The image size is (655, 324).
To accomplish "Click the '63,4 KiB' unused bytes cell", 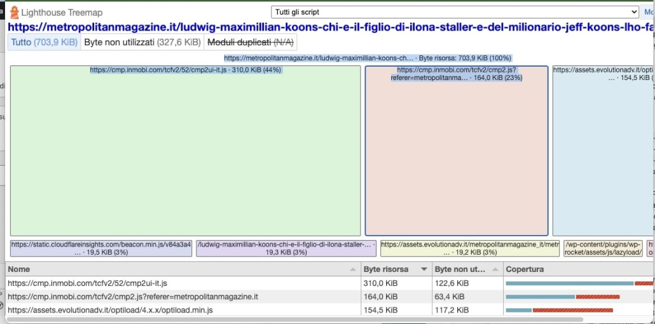I will [x=467, y=297].
